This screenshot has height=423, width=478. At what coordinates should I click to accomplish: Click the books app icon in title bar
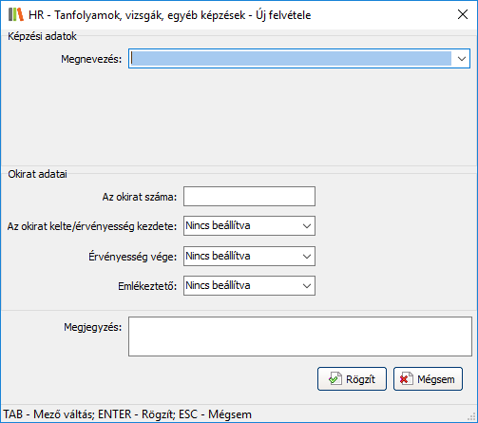point(16,14)
